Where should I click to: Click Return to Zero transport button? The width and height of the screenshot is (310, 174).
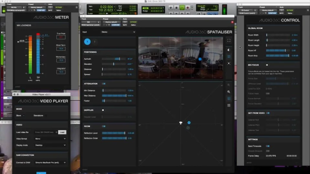pyautogui.click(x=171, y=14)
